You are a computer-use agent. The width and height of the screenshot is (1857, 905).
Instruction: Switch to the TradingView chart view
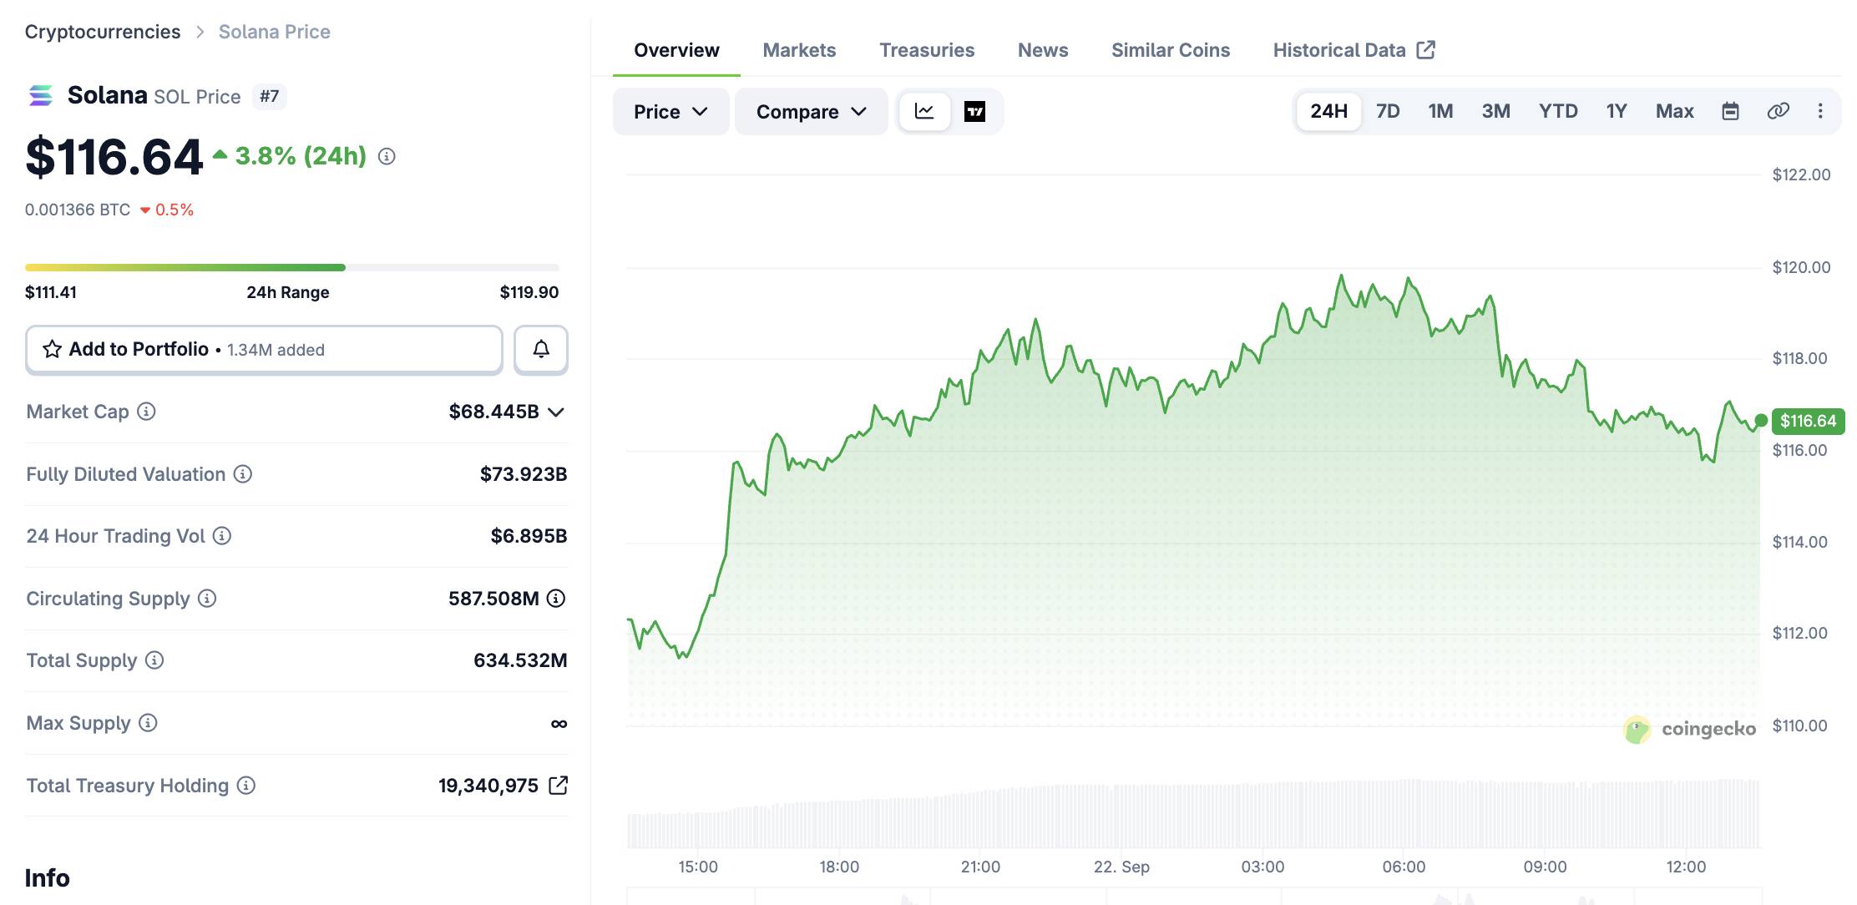(974, 111)
